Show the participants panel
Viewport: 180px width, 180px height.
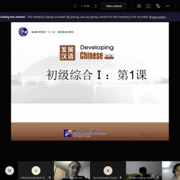139,6
